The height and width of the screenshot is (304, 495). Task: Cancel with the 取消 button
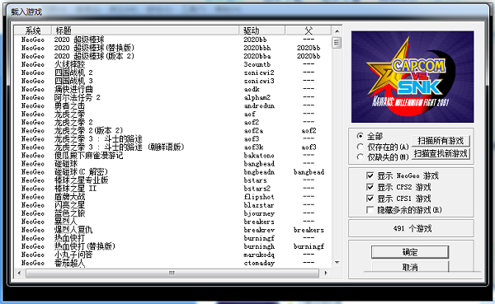(x=410, y=266)
